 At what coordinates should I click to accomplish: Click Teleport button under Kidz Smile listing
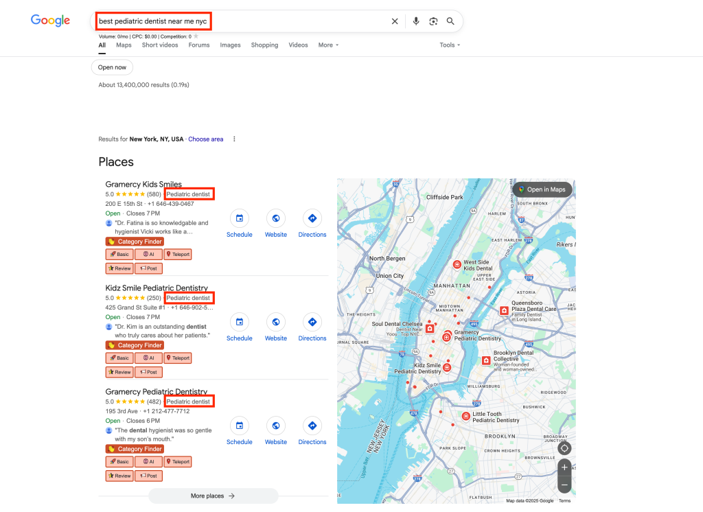tap(178, 358)
